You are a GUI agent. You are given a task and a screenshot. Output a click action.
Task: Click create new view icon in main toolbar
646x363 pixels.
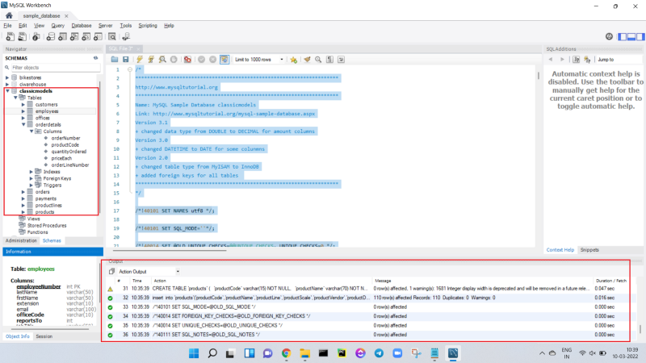[74, 36]
